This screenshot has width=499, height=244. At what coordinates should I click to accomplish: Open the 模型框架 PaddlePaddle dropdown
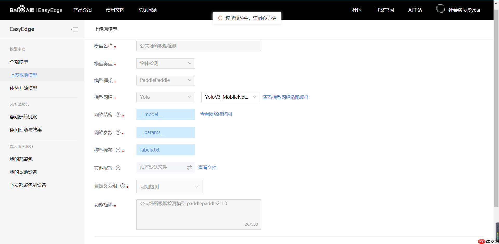[165, 80]
